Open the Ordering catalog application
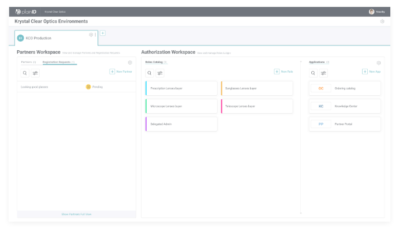399x232 pixels. pos(345,88)
